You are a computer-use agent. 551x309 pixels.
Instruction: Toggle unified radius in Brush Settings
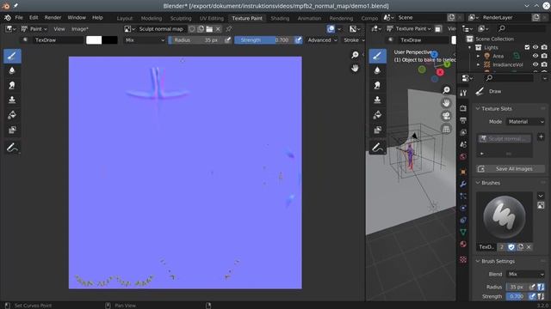point(541,287)
